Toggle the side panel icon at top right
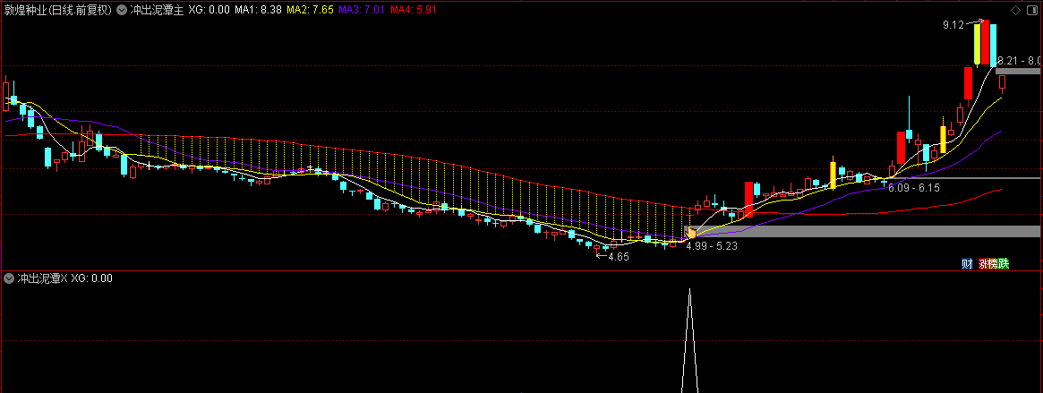 (x=1032, y=10)
